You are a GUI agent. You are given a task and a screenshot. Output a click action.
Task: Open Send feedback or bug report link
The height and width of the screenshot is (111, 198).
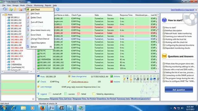pos(182,10)
